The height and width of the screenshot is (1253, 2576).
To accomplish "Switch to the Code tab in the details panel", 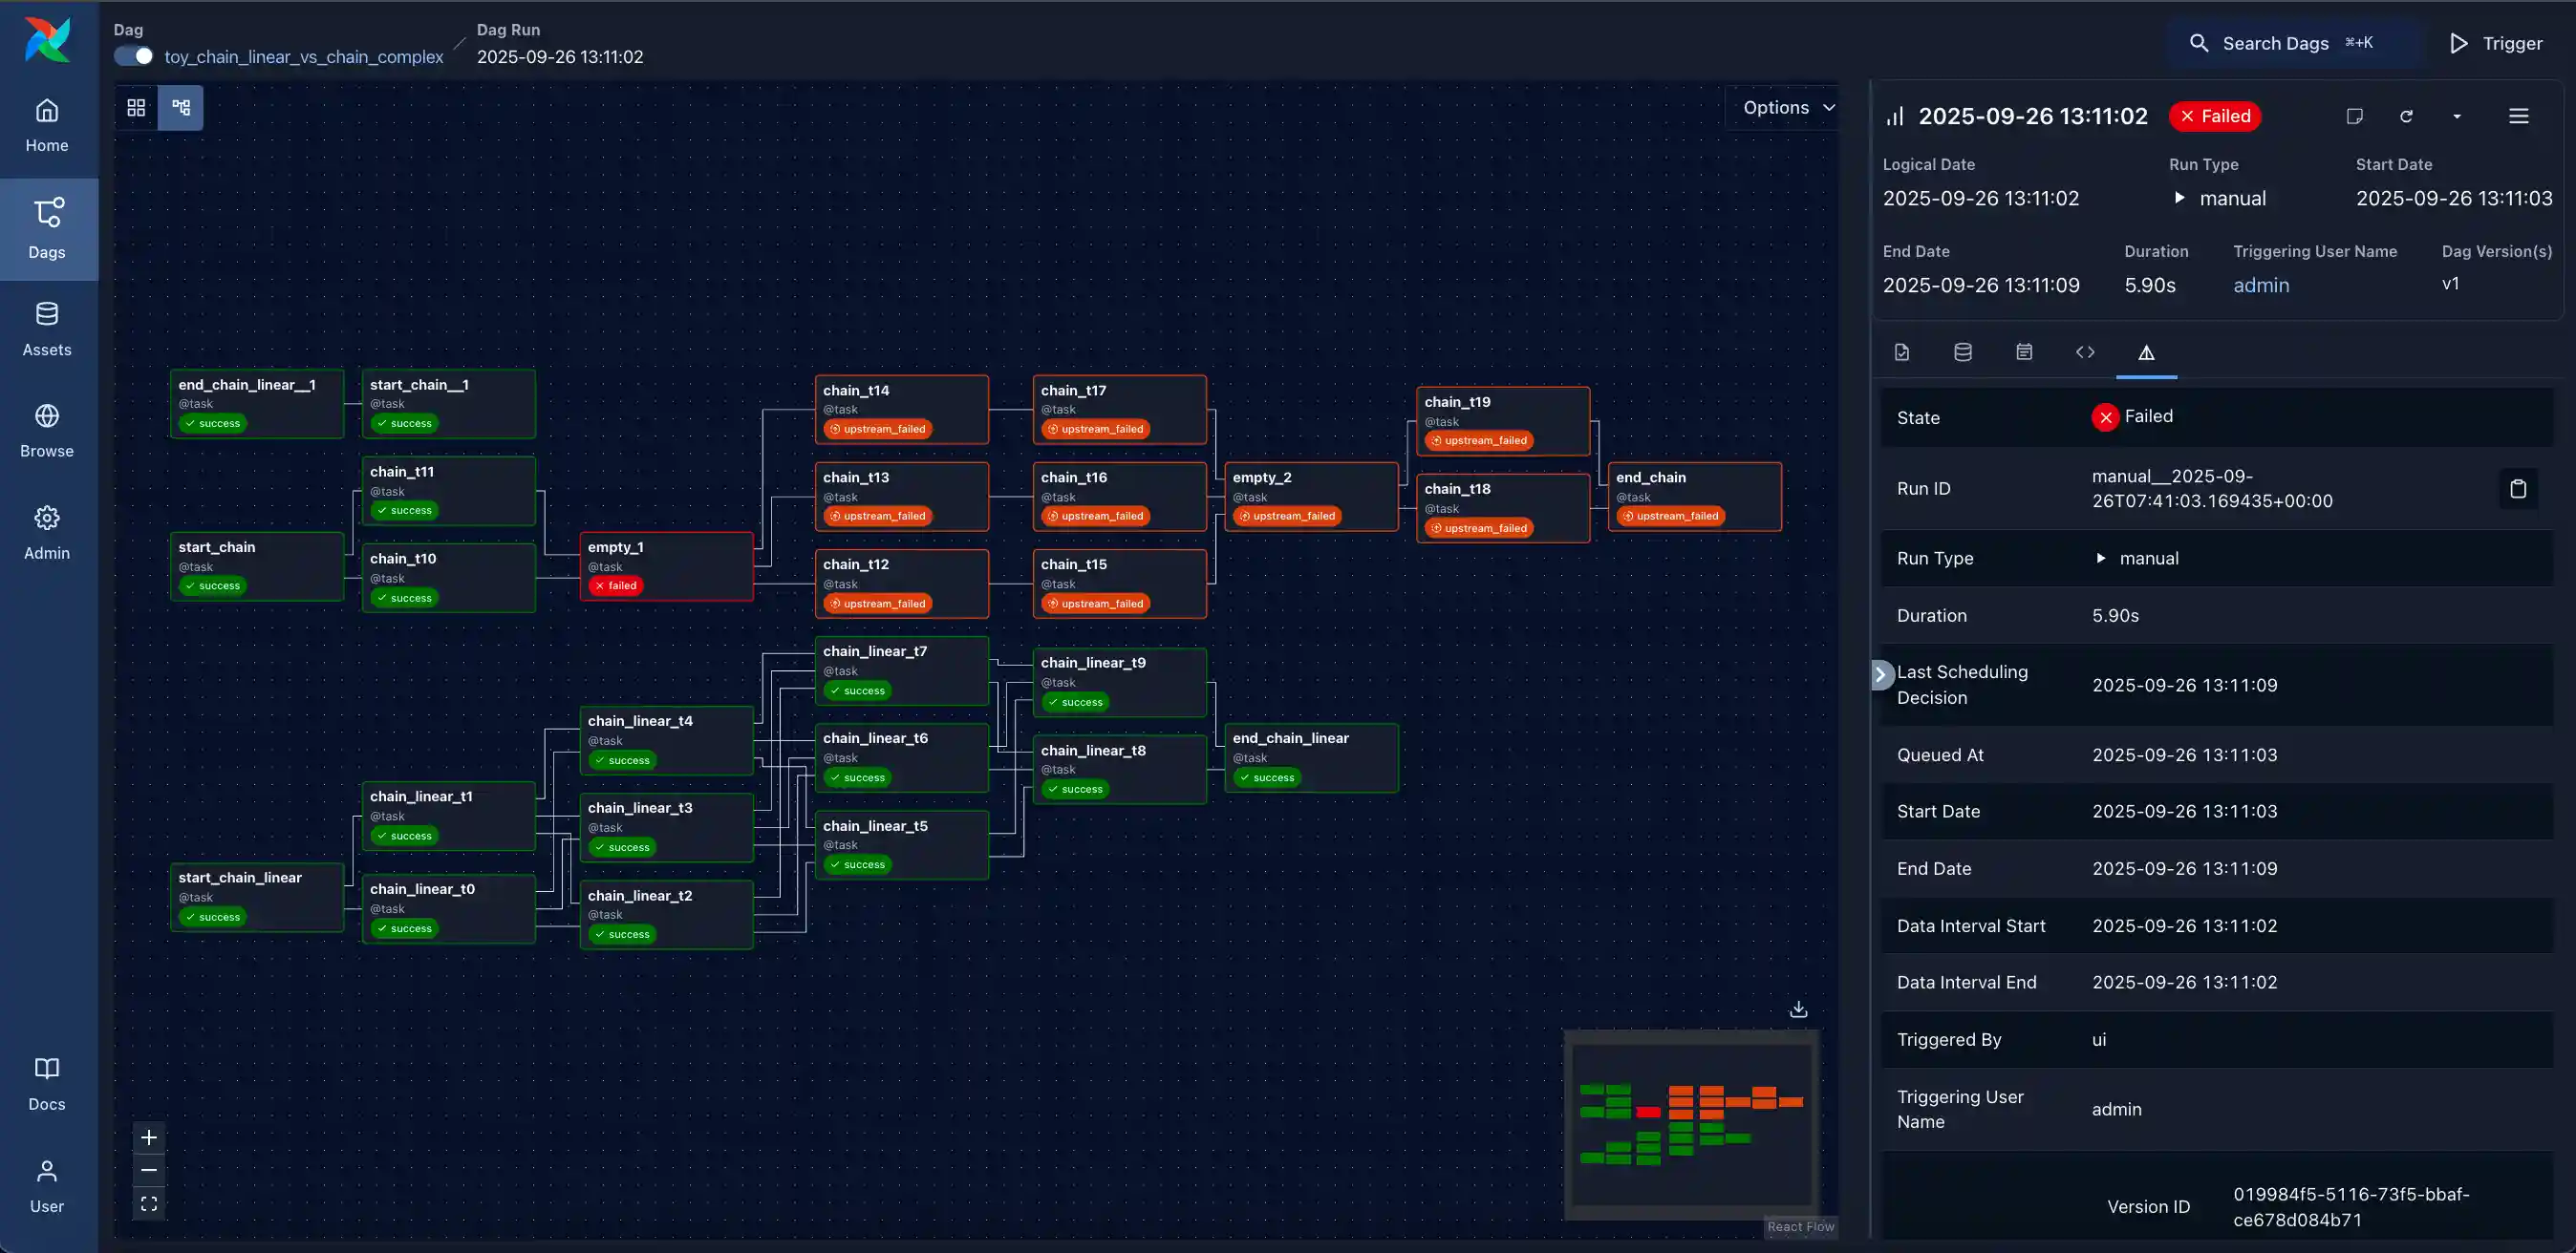I will (2085, 351).
